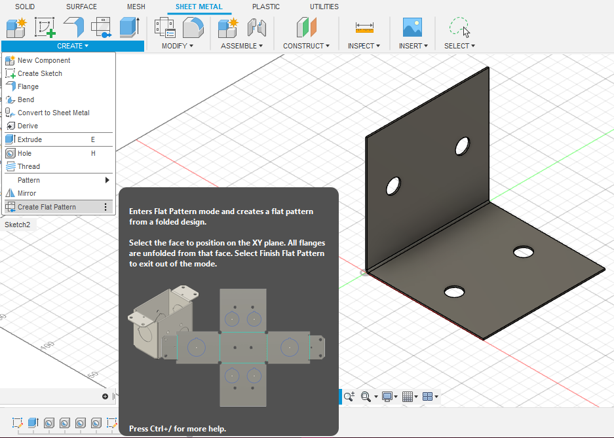Image resolution: width=614 pixels, height=438 pixels.
Task: Select the Construct plane icon
Action: (306, 27)
